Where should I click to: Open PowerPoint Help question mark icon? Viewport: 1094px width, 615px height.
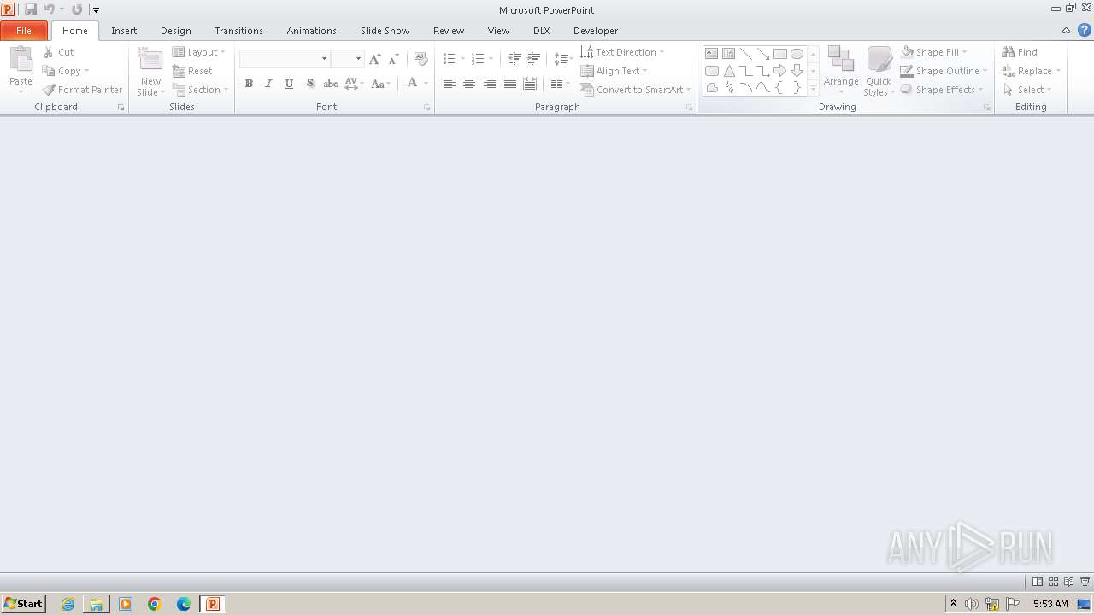click(1085, 30)
